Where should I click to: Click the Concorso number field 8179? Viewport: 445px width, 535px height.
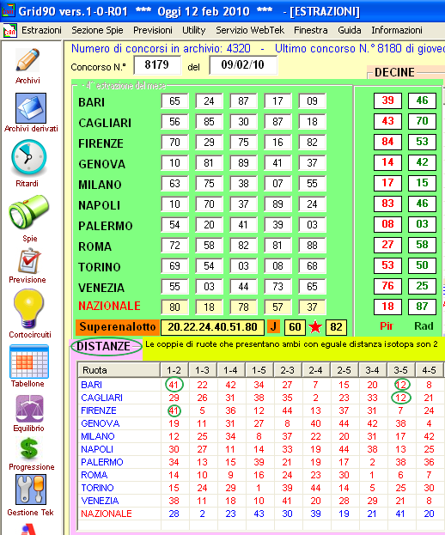coord(157,64)
